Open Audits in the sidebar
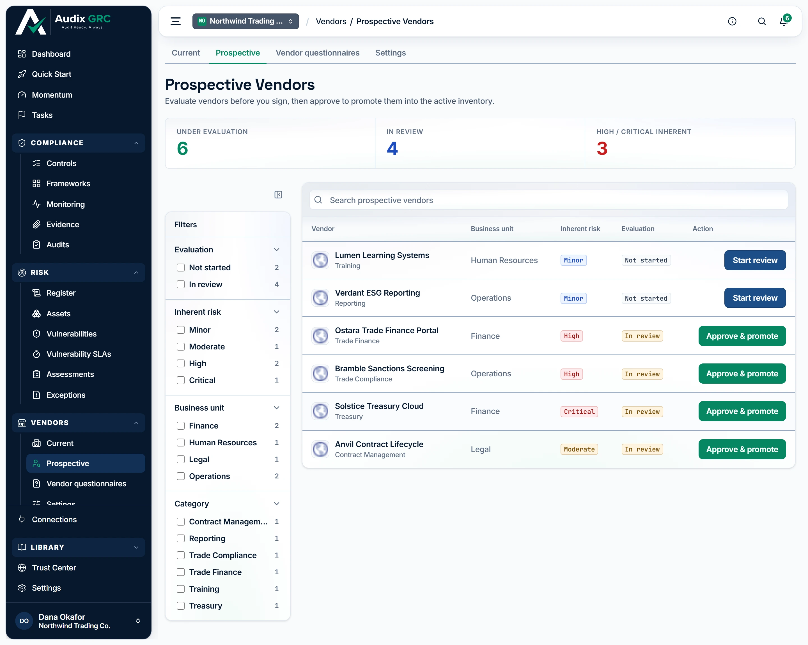The height and width of the screenshot is (645, 808). (x=86, y=245)
